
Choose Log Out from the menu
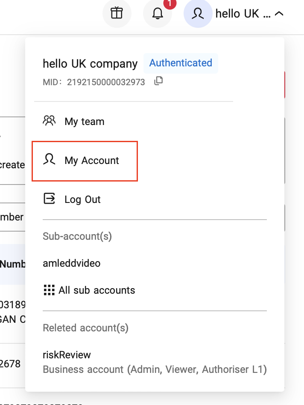pos(82,200)
